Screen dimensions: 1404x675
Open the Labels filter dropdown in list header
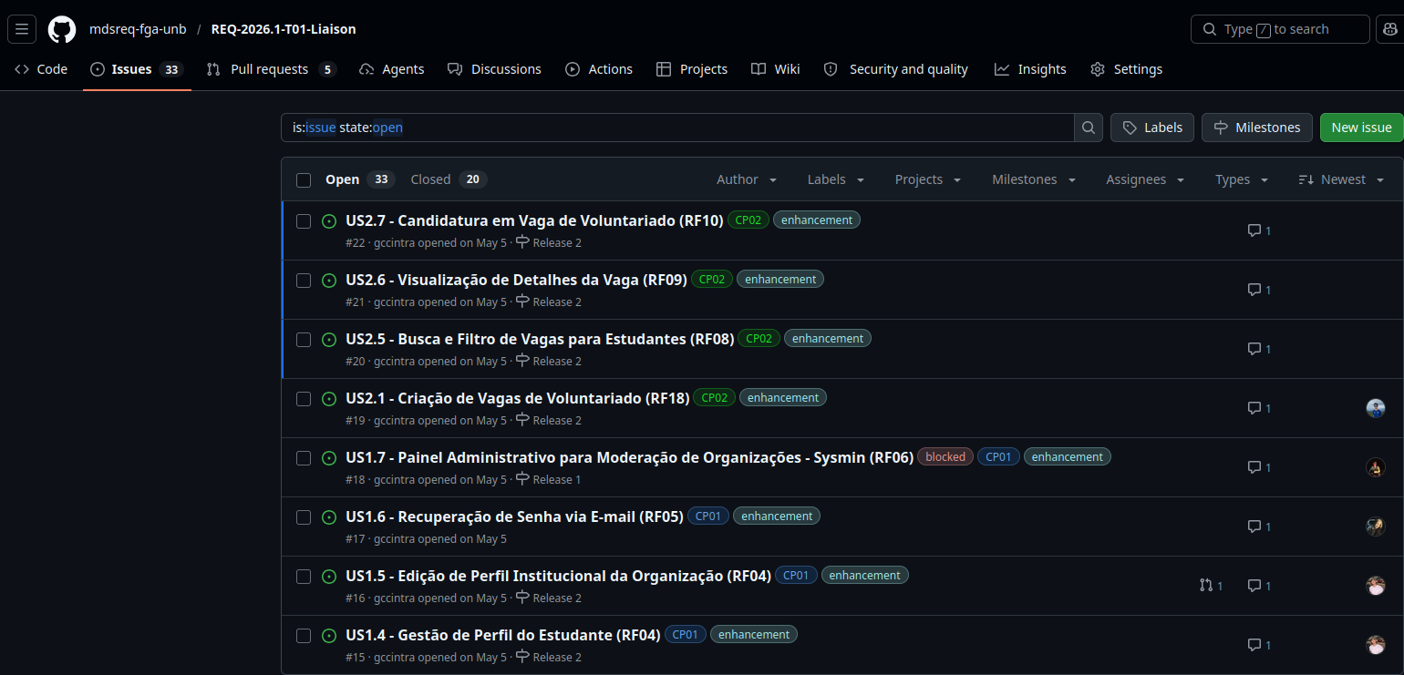(x=836, y=179)
